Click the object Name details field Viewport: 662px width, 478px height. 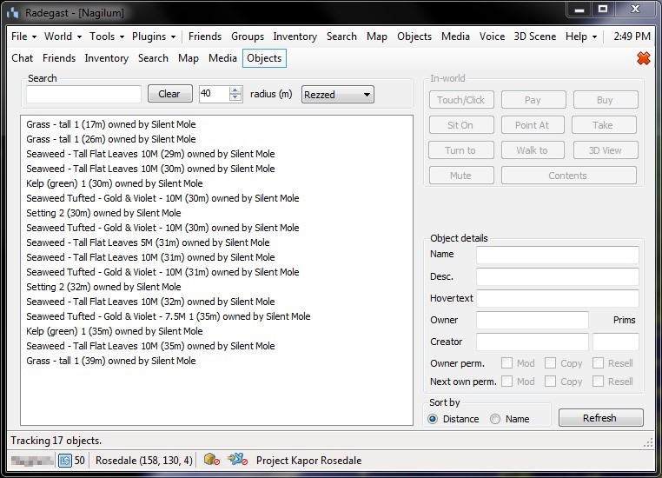(557, 255)
